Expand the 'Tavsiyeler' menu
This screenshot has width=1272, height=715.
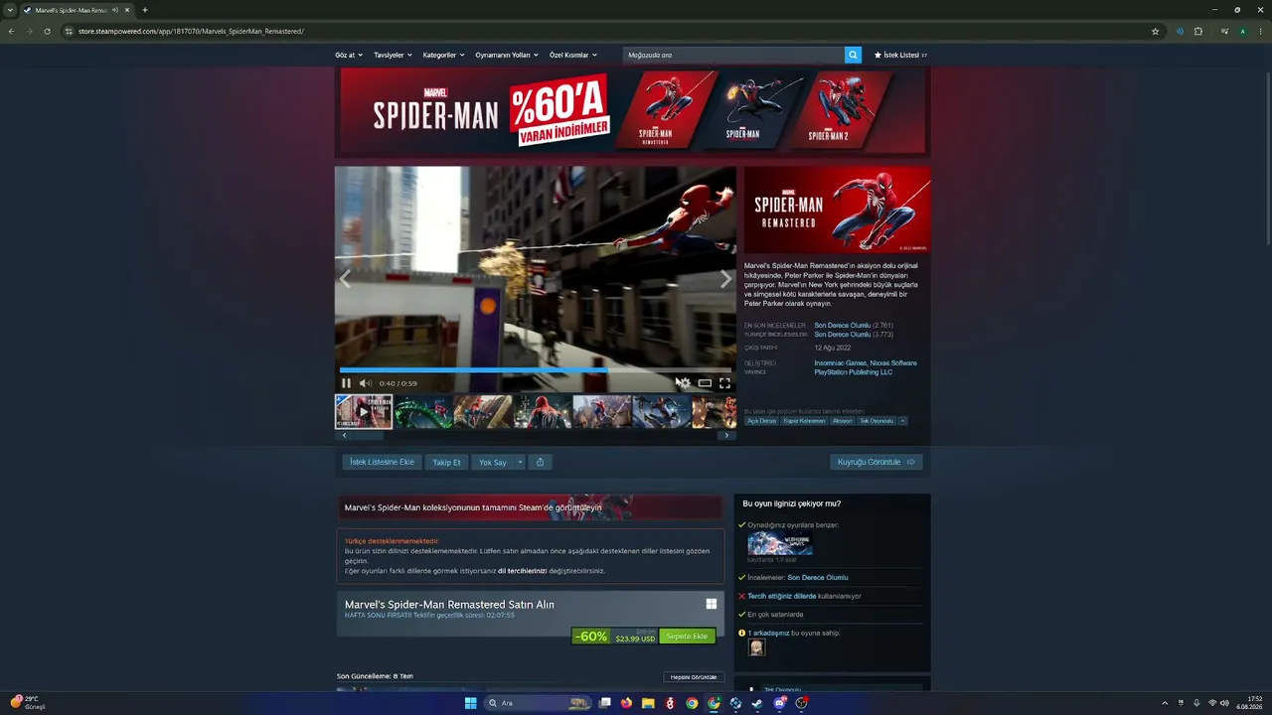pyautogui.click(x=393, y=55)
